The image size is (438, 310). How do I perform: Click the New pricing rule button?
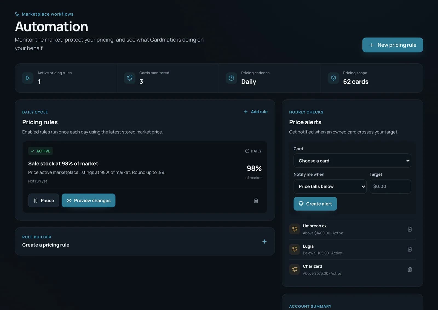(393, 45)
